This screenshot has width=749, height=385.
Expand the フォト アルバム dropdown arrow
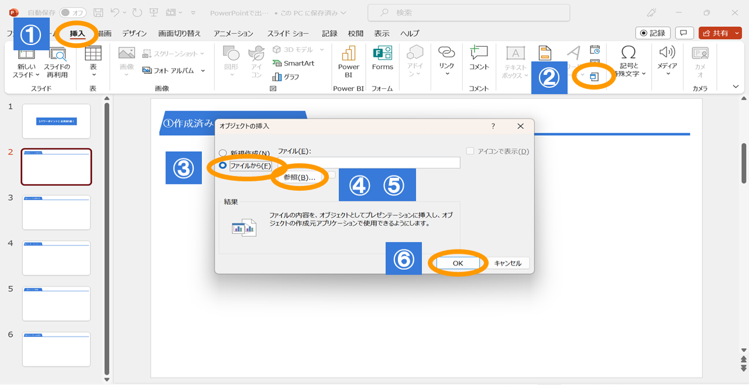(x=203, y=70)
